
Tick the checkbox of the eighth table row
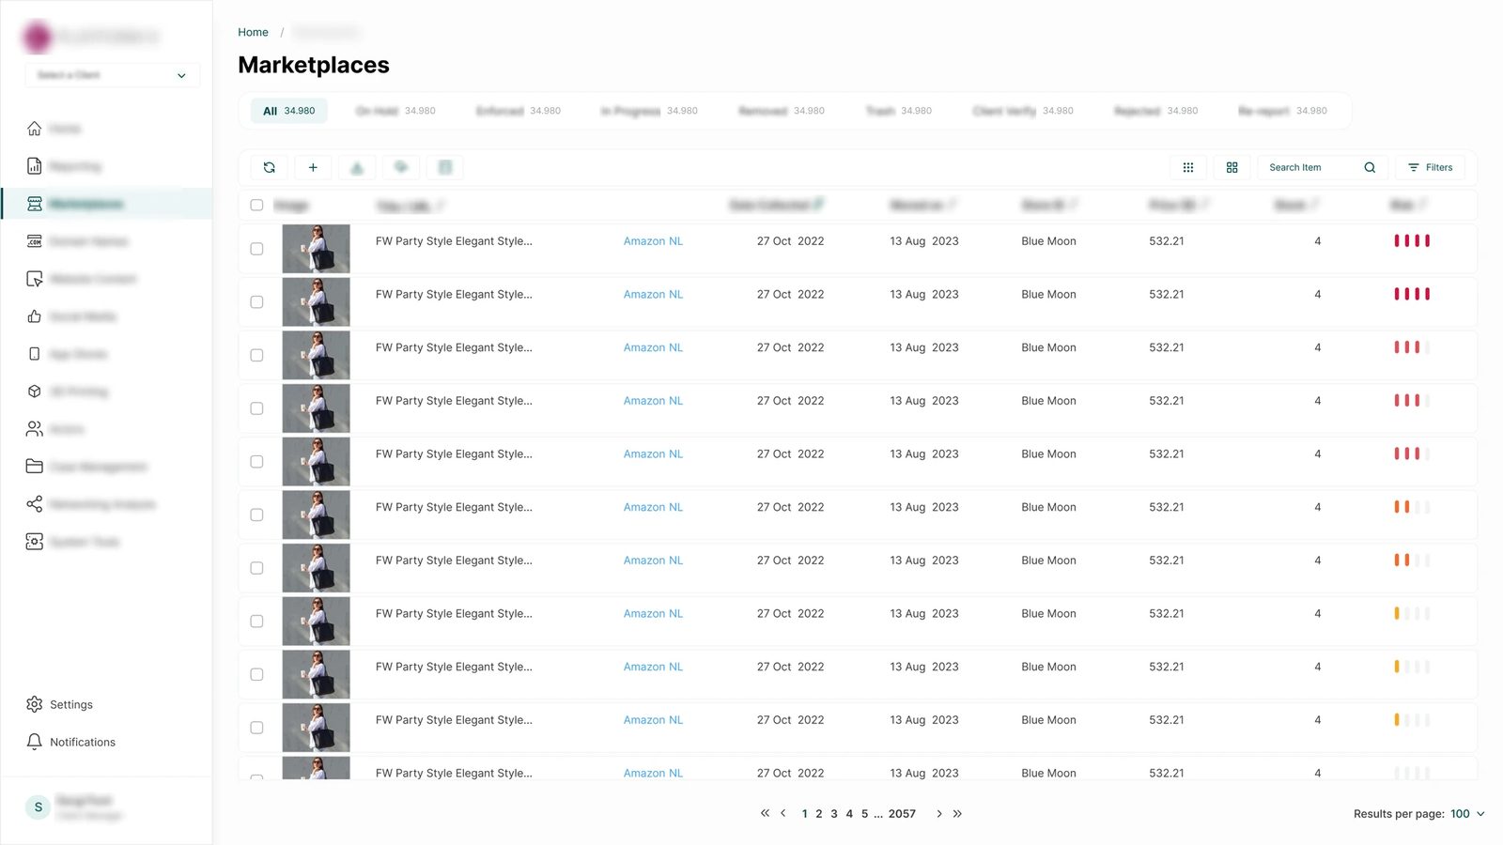coord(256,622)
